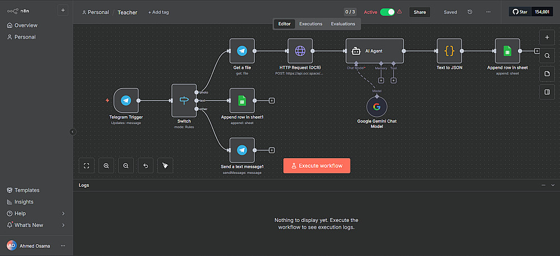Select the Switch node
Viewport: 560px width, 256px height.
click(x=184, y=101)
